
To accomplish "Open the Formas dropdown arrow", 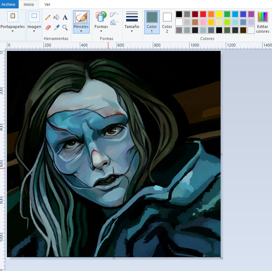I will (101, 31).
